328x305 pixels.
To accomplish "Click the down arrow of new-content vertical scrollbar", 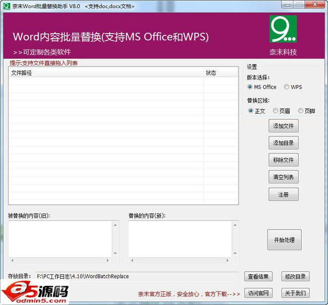I will [235, 253].
